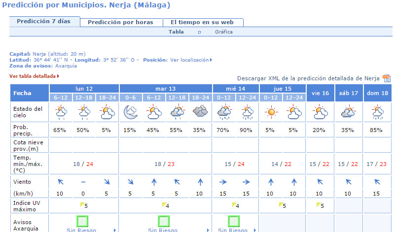The image size is (394, 232).
Task: Click the moon icon for mar 13 0–6
Action: [131, 113]
